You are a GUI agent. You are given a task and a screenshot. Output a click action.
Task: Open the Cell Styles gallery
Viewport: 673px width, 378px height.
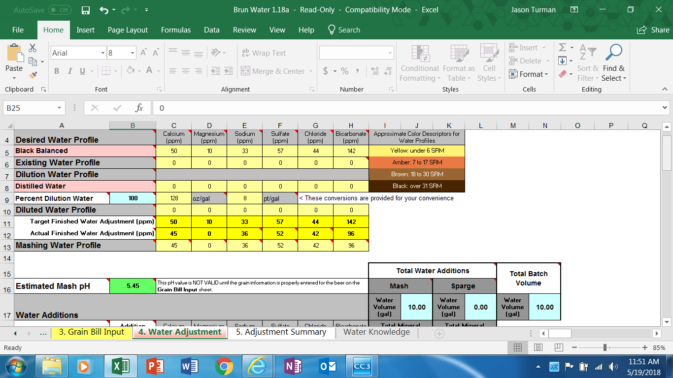(x=489, y=63)
